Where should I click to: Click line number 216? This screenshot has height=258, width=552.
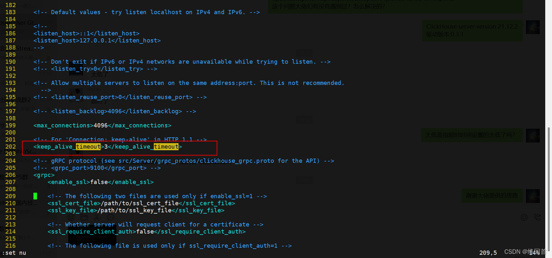pyautogui.click(x=10, y=246)
